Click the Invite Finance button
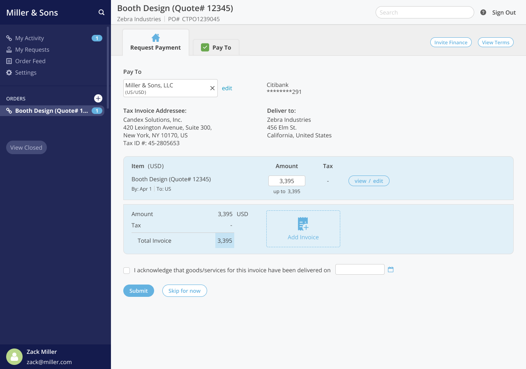The image size is (526, 369). coord(451,42)
